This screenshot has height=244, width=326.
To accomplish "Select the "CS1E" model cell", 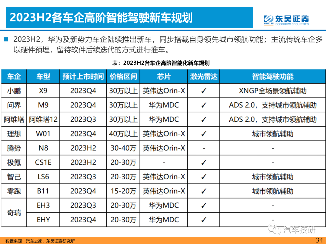I will pyautogui.click(x=43, y=162).
